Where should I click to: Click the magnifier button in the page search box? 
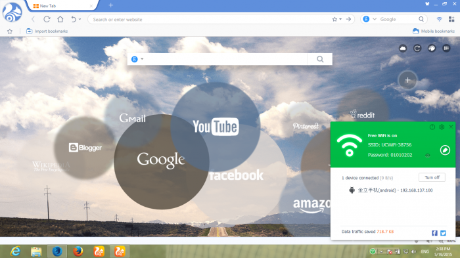(x=320, y=59)
